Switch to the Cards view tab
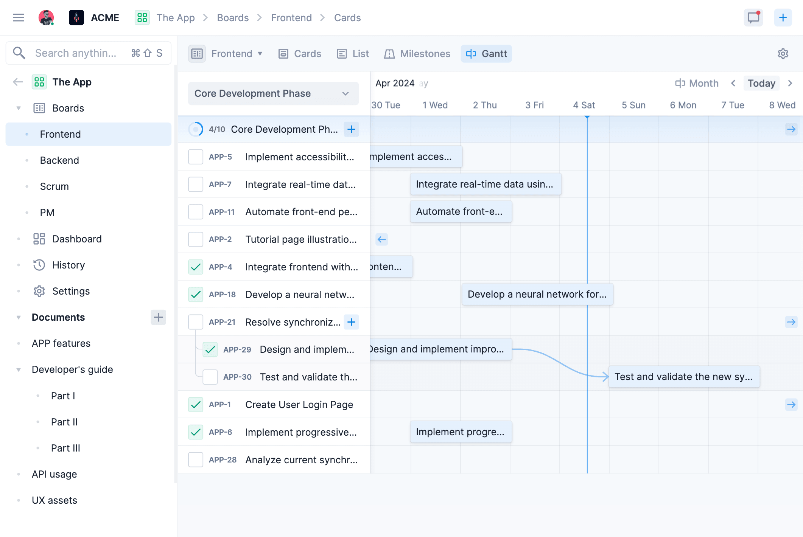The height and width of the screenshot is (537, 803). pos(300,53)
